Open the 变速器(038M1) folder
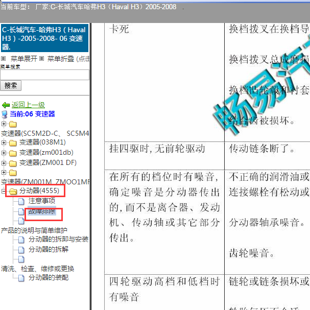 (42, 142)
